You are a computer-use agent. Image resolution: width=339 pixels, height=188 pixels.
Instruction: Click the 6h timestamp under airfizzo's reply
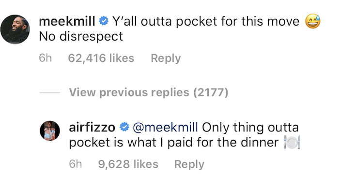[x=75, y=164]
